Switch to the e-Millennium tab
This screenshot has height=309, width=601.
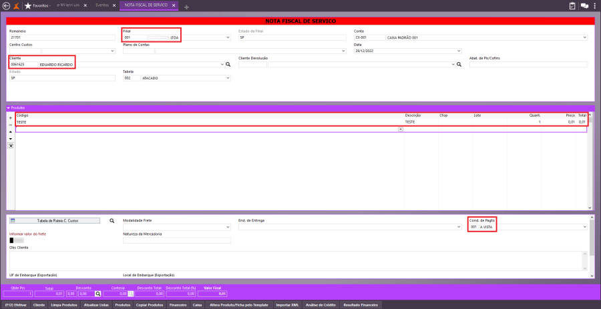pos(68,5)
